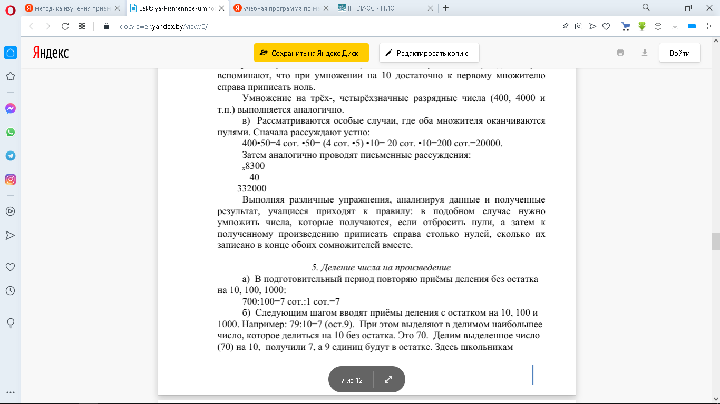Image resolution: width=720 pixels, height=404 pixels.
Task: Open the player icon in sidebar
Action: [10, 211]
